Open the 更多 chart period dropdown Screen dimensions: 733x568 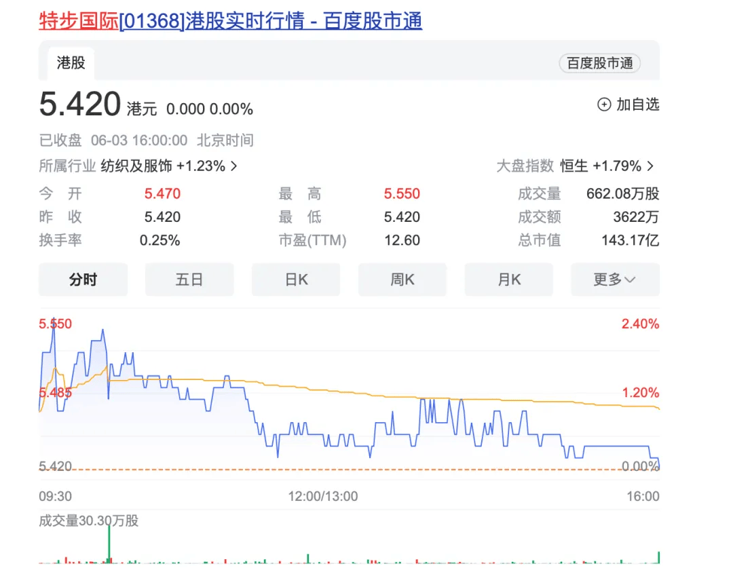614,280
